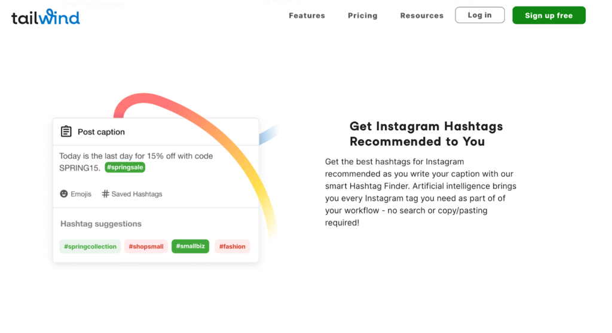Expand the Resources menu
612x333 pixels.
[421, 16]
